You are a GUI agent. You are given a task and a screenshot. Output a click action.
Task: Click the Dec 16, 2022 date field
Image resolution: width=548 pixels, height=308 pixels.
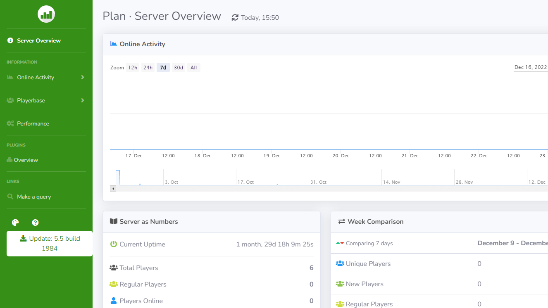(x=531, y=67)
